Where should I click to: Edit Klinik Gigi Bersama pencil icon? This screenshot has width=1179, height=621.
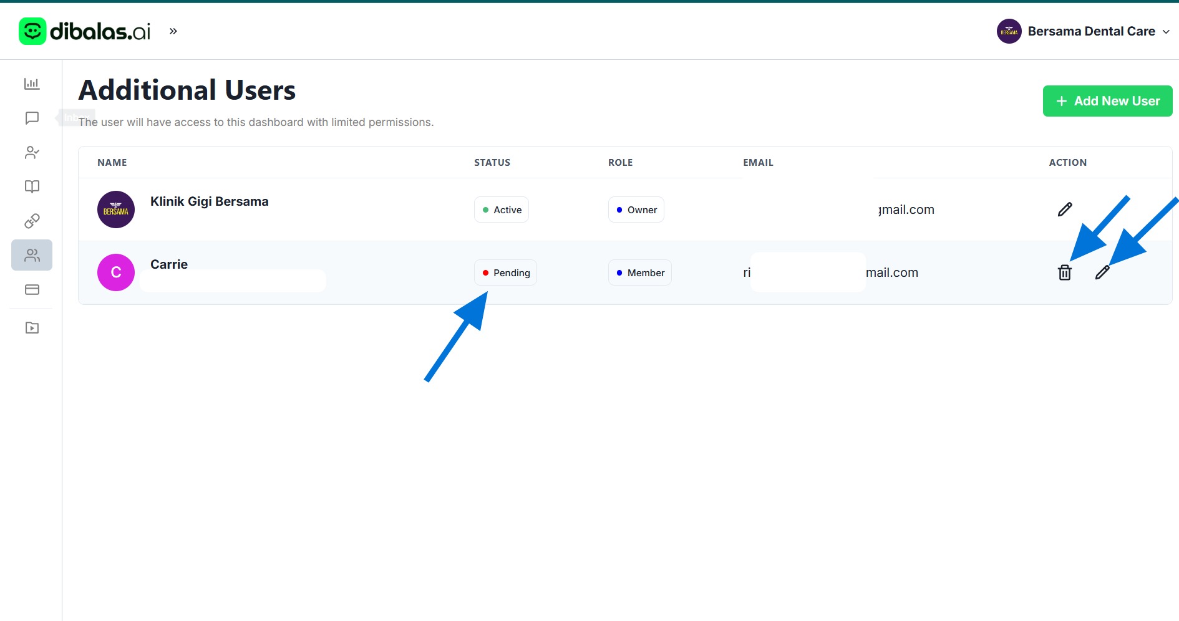(1065, 209)
